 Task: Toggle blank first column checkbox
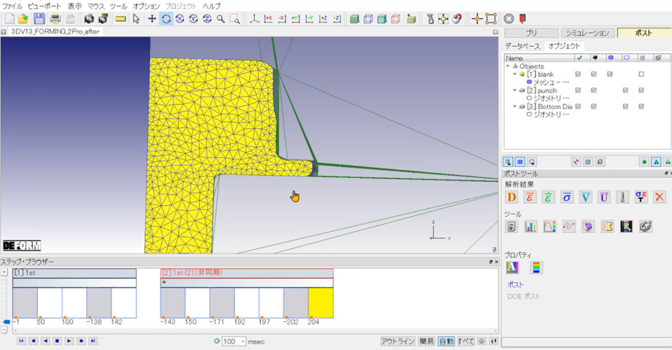(x=578, y=74)
